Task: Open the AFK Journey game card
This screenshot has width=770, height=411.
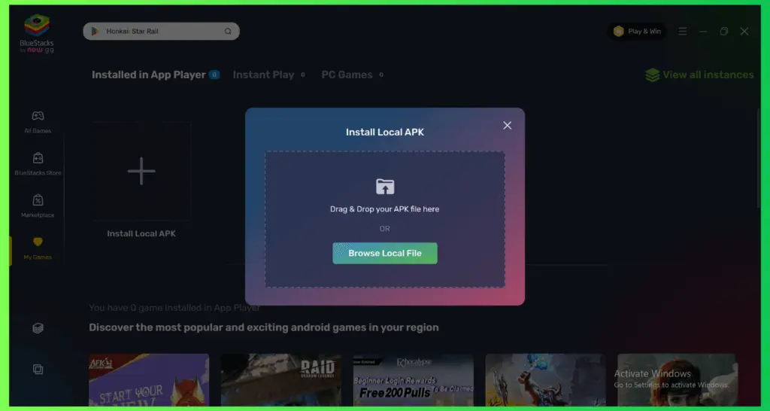Action: 149,380
